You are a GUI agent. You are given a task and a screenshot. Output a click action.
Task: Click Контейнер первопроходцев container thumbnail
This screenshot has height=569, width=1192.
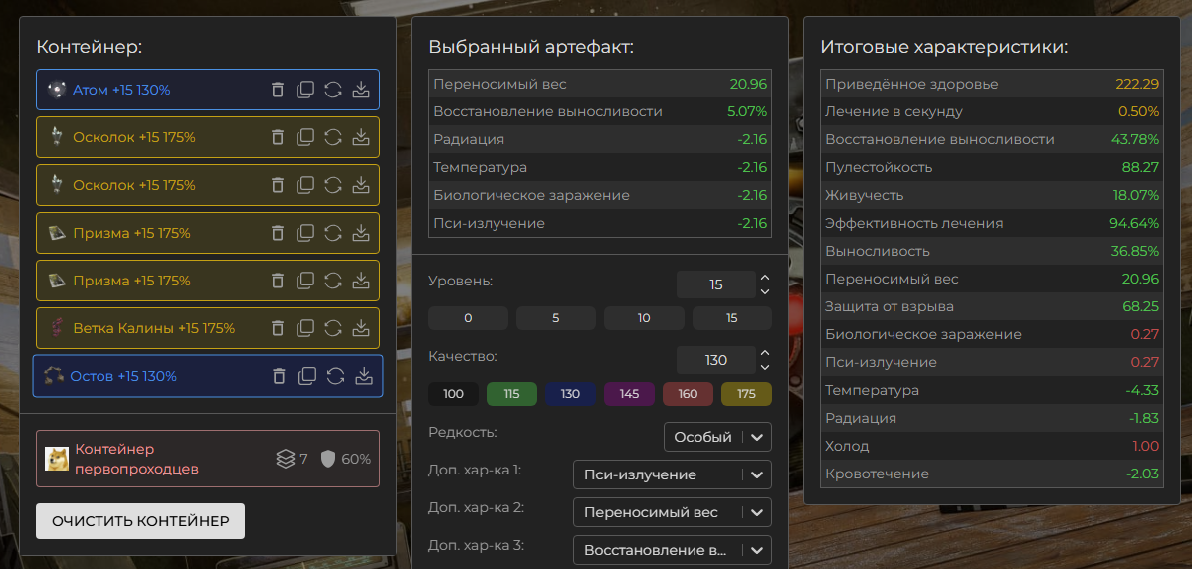point(57,459)
